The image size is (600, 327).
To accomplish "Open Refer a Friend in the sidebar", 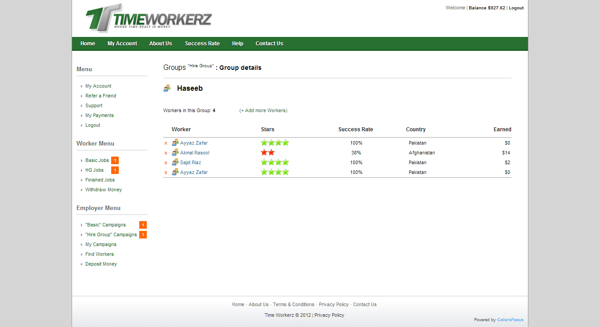I will click(101, 96).
